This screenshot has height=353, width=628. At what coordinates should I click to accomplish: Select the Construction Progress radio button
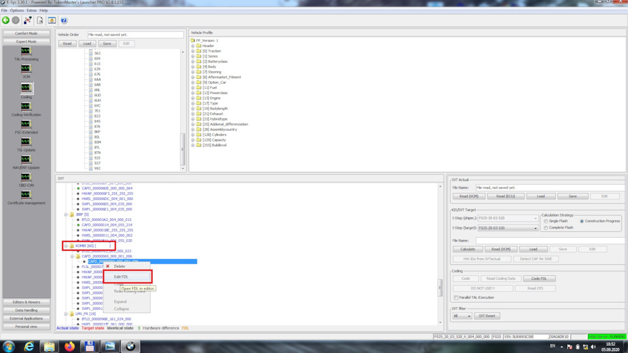(582, 222)
